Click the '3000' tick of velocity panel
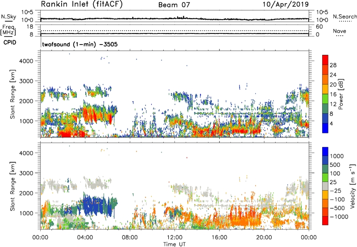The height and width of the screenshot is (247, 357). 26,173
